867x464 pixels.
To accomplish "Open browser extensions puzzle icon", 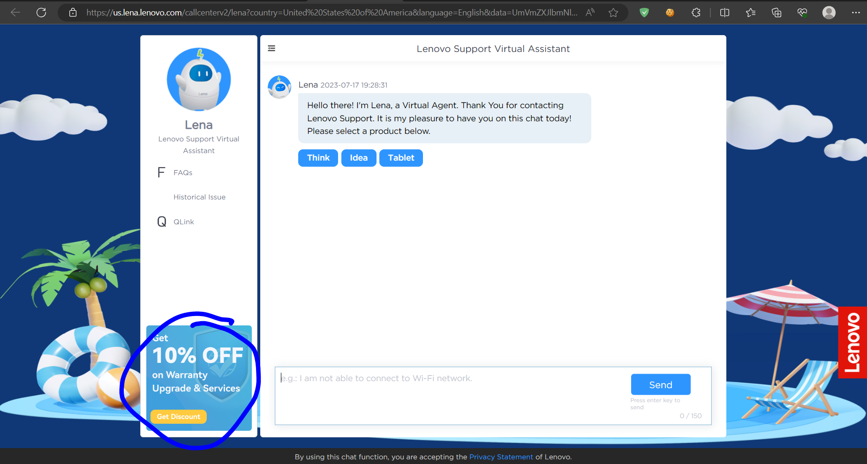I will coord(696,13).
